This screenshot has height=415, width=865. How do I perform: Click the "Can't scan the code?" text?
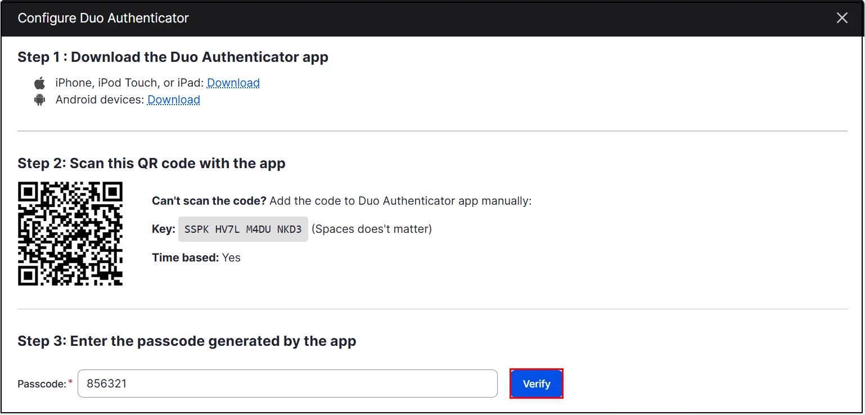209,201
